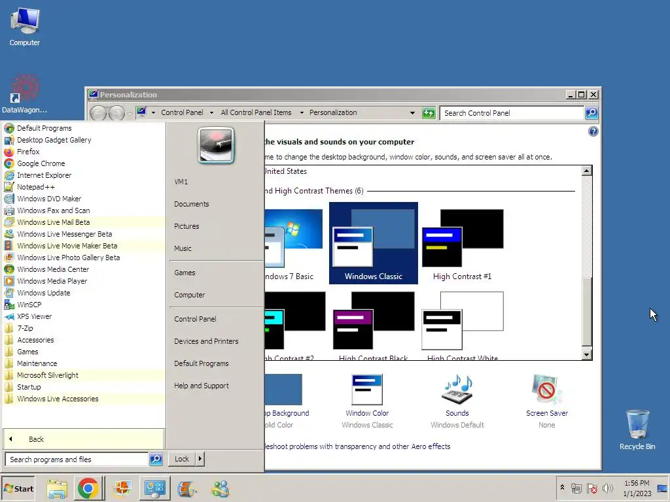The width and height of the screenshot is (670, 502).
Task: Click the Chrome taskbar button
Action: [x=88, y=488]
